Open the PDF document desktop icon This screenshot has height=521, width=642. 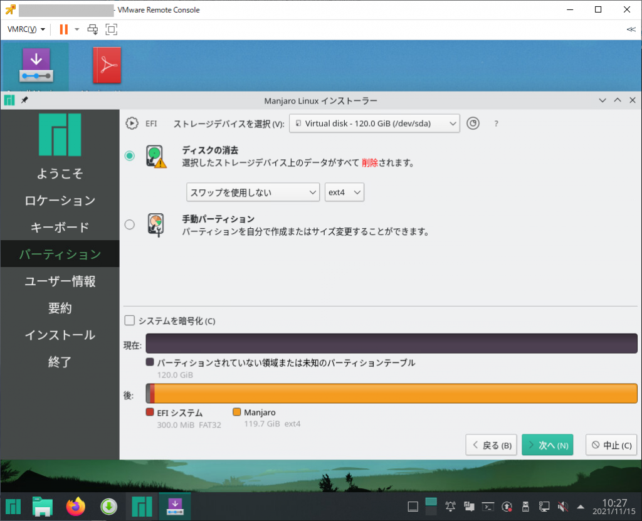pos(107,66)
